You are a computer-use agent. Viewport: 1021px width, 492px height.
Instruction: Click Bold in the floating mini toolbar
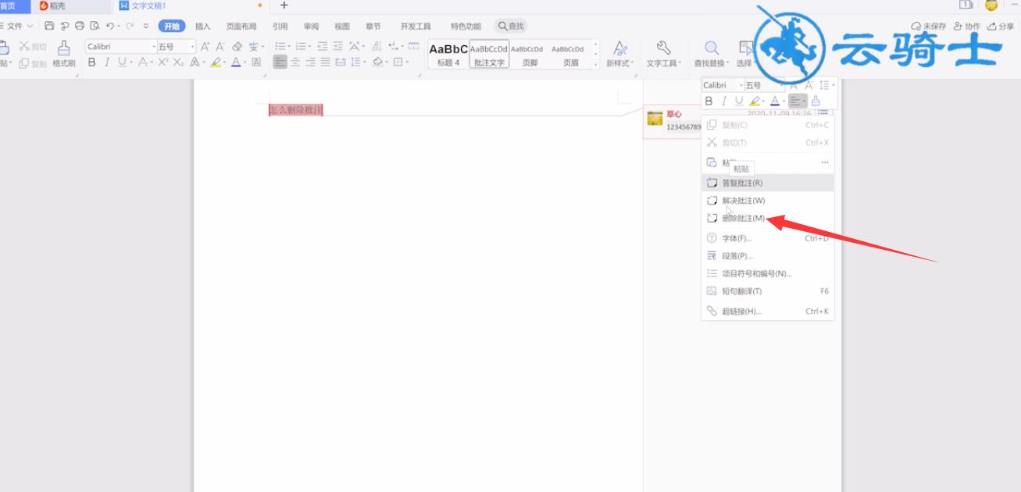(709, 101)
